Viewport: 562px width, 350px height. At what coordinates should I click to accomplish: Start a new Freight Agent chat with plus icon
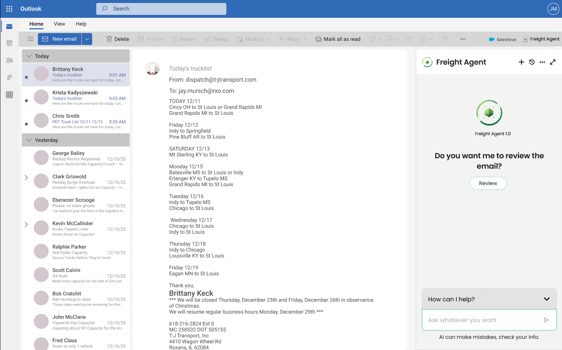pos(521,62)
